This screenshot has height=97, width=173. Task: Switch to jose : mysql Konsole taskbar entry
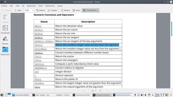(41, 95)
